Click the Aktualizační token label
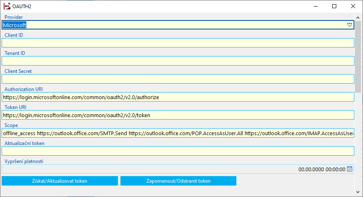The width and height of the screenshot is (363, 197). [x=24, y=143]
